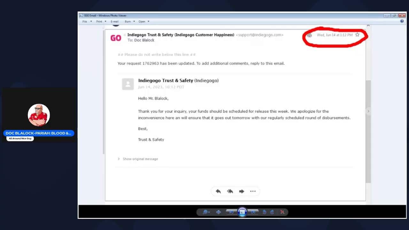The image size is (409, 230).
Task: Open the File menu
Action: (x=85, y=21)
